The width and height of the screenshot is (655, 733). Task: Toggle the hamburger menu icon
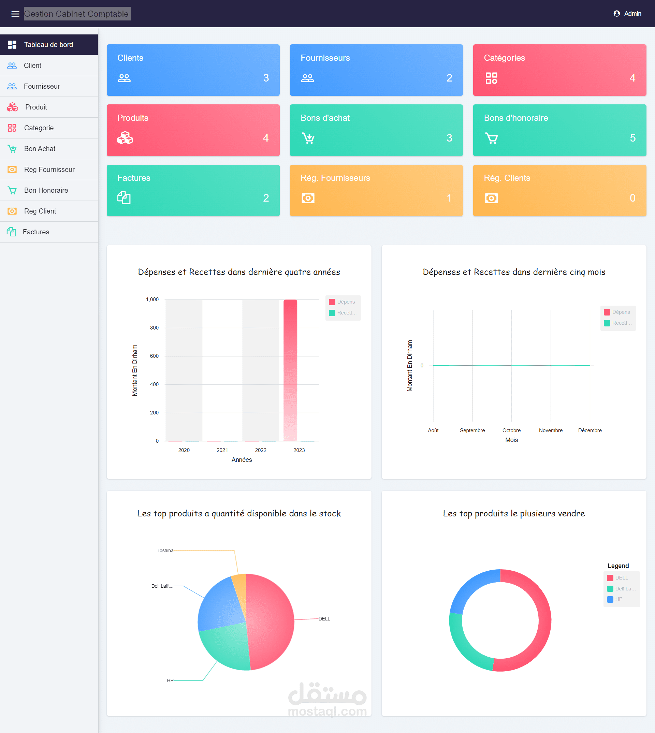coord(15,14)
